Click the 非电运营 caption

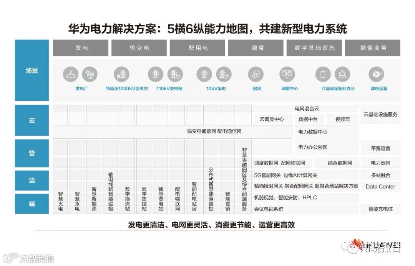pos(379,89)
